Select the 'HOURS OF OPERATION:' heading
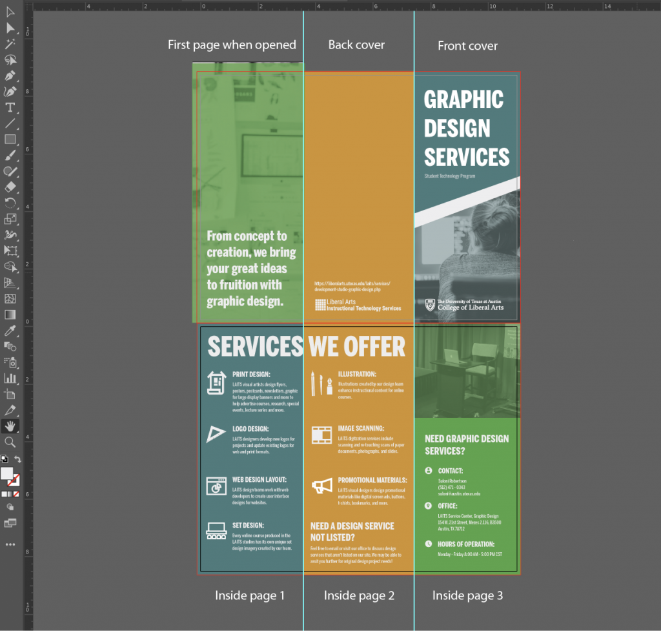 pyautogui.click(x=466, y=544)
